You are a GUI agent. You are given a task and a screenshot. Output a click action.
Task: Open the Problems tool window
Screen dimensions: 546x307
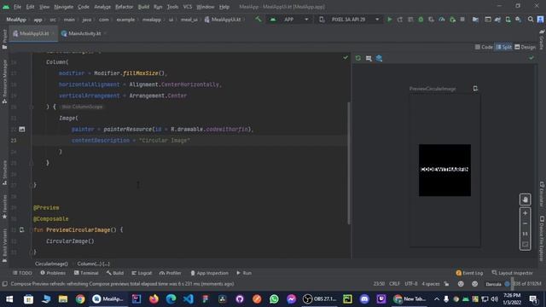coord(53,273)
